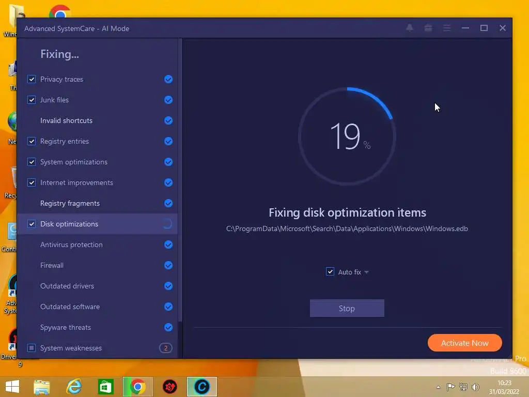Switch to Google Chrome on the taskbar
The height and width of the screenshot is (397, 529).
[137, 387]
